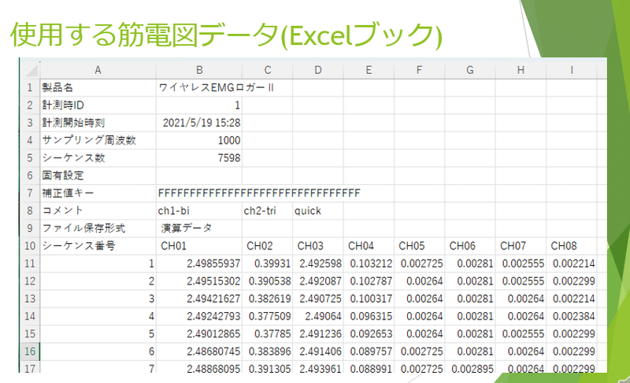Screen dimensions: 630x383
Task: Click value 2.48680745 in row 16
Action: coord(199,352)
